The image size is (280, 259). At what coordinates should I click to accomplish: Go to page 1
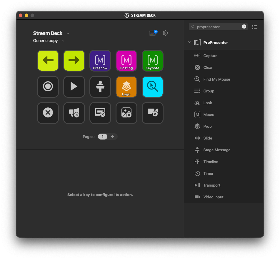point(102,137)
